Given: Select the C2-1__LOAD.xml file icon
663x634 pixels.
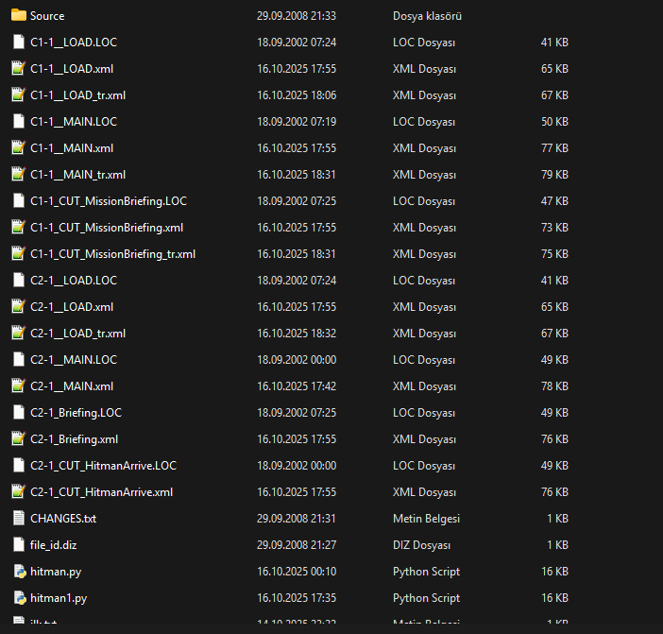Looking at the screenshot, I should 19,307.
